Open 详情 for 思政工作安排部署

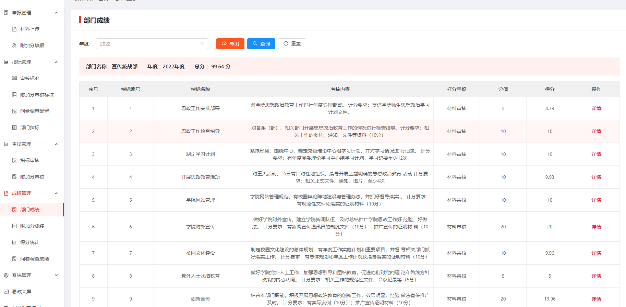[x=596, y=108]
